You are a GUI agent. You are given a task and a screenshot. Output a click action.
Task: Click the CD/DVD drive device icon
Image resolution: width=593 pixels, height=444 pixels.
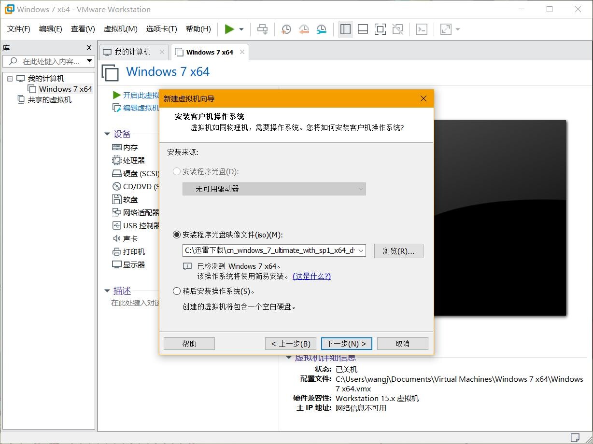click(x=117, y=186)
